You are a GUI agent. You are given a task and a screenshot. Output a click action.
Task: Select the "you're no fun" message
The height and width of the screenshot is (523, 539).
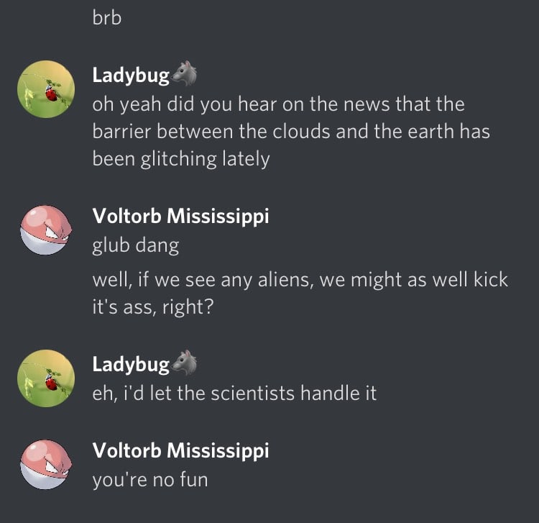click(x=150, y=480)
